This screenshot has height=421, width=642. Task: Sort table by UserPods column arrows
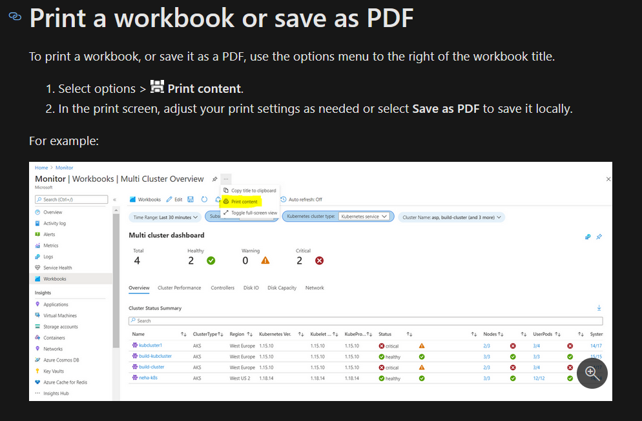558,335
